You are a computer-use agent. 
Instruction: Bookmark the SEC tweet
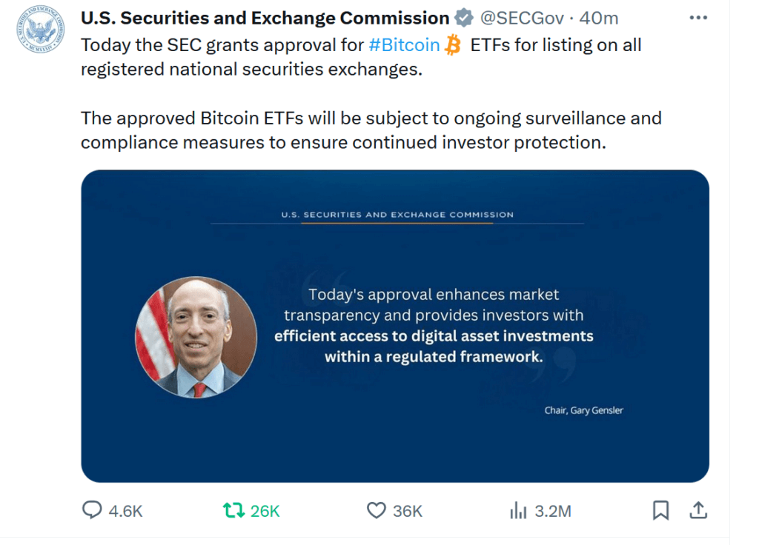click(x=660, y=510)
